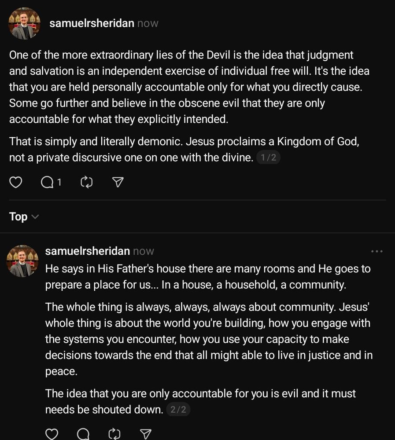This screenshot has width=395, height=440.
Task: Repost the reply about Father's house
Action: (114, 434)
